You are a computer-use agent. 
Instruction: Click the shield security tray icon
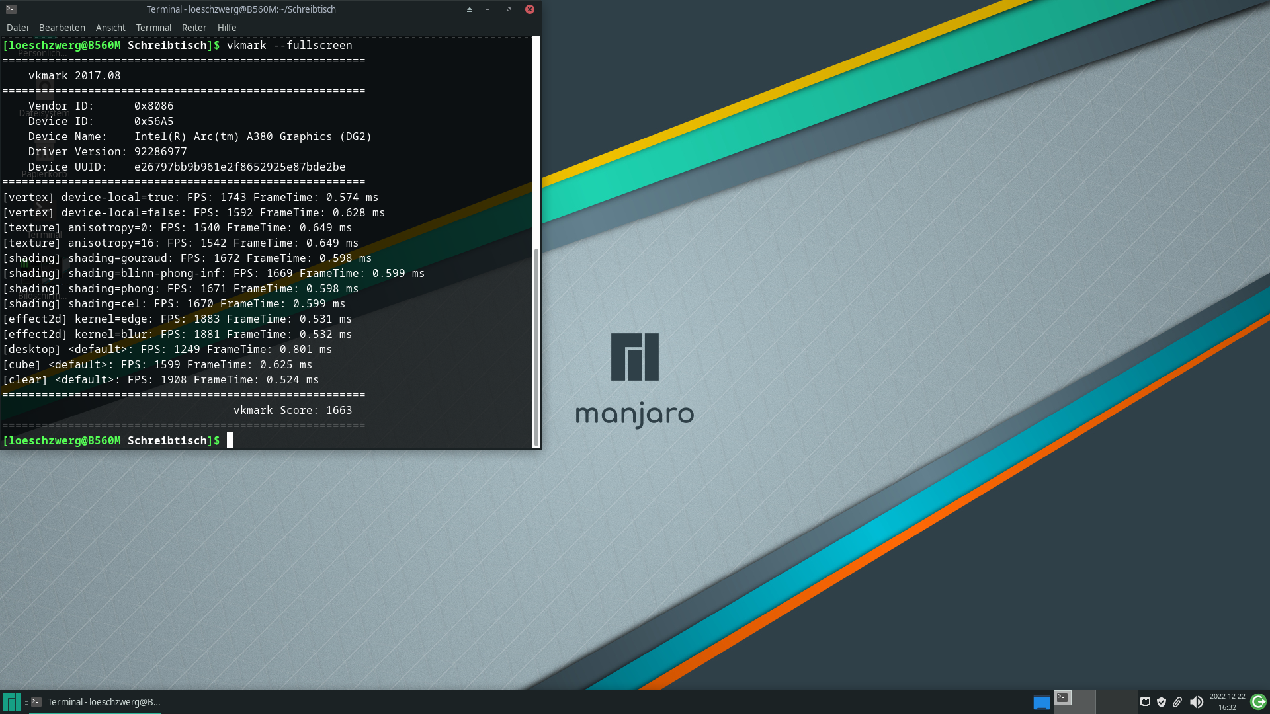click(1162, 702)
